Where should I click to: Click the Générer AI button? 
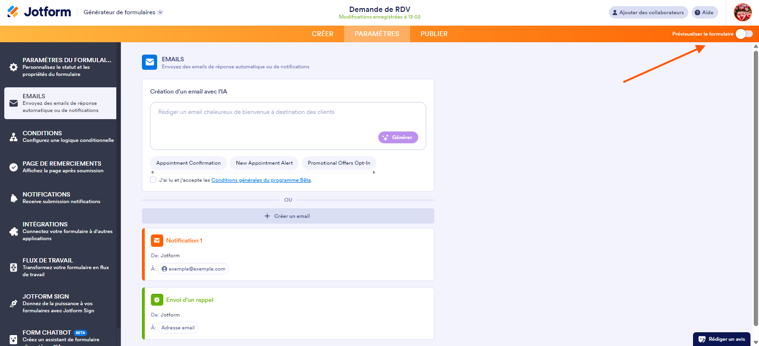click(398, 137)
